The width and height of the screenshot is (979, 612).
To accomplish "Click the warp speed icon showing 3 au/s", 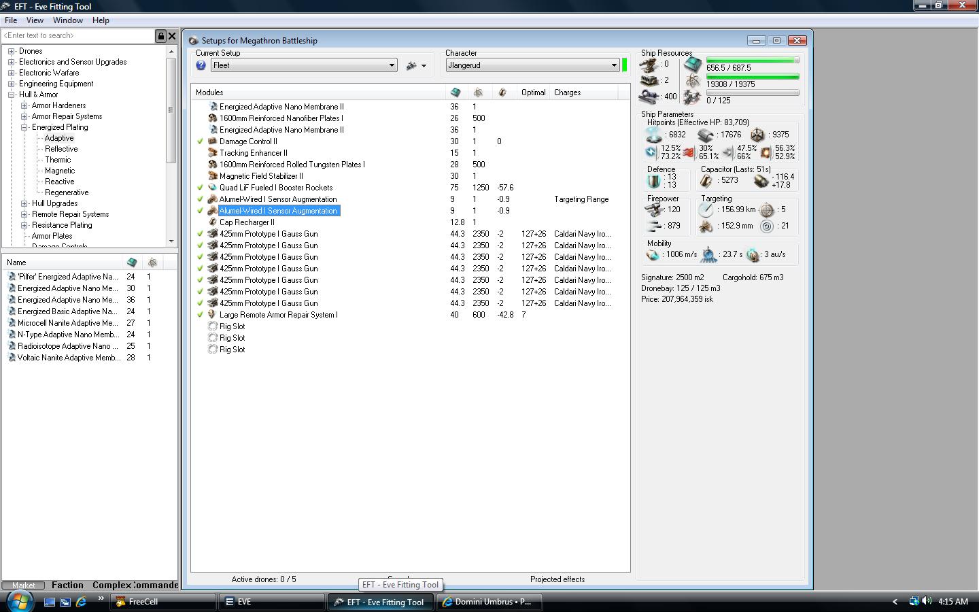I will pos(753,254).
